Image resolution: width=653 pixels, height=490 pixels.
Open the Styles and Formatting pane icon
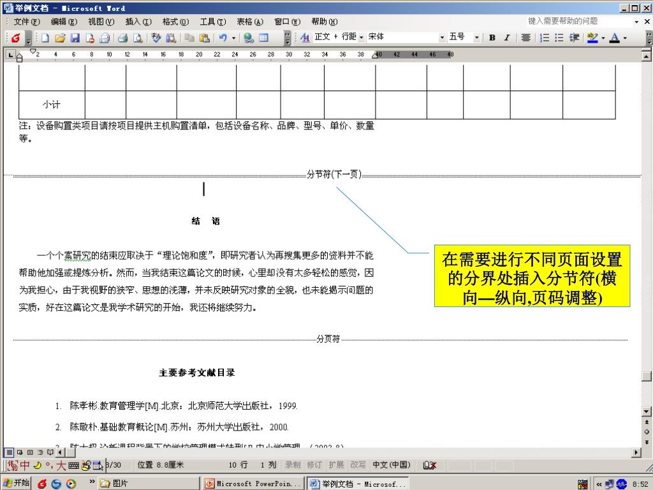pyautogui.click(x=305, y=38)
